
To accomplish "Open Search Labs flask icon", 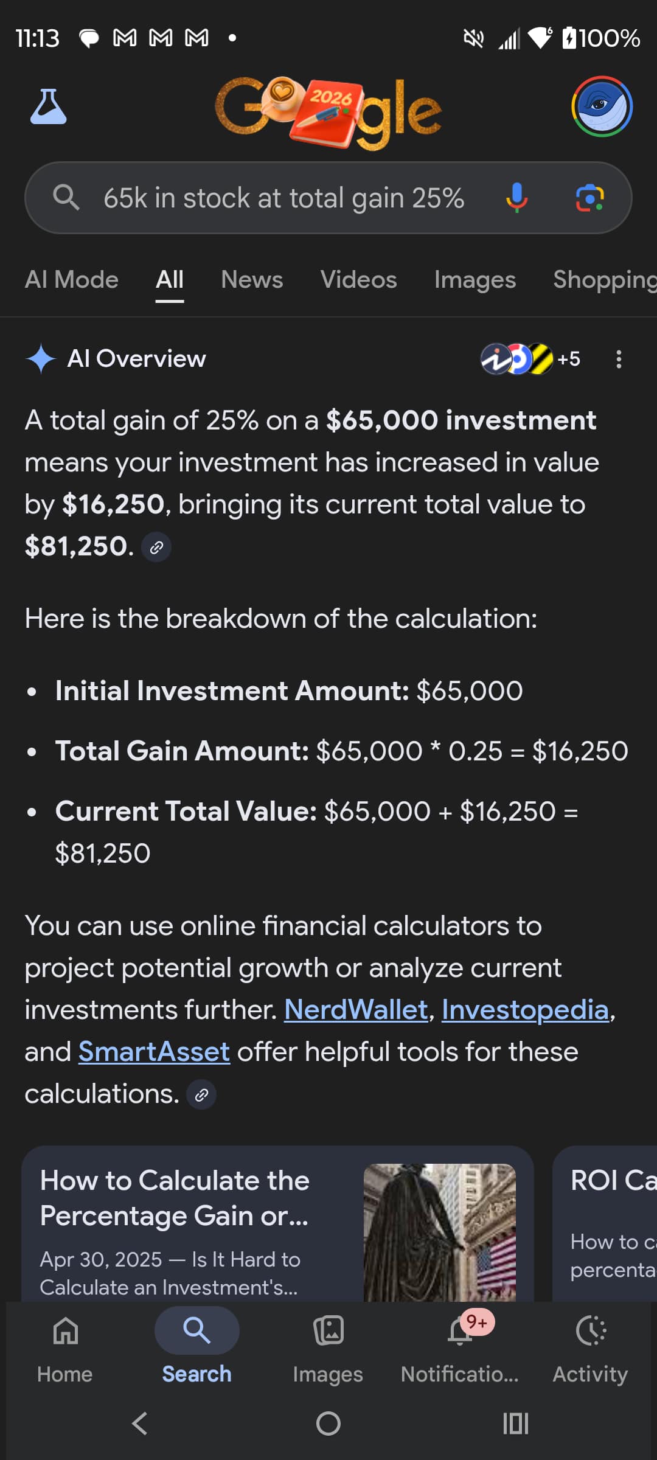I will tap(49, 107).
